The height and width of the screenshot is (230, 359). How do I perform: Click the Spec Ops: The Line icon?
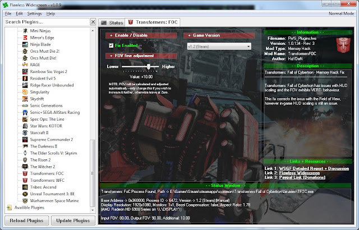point(25,119)
